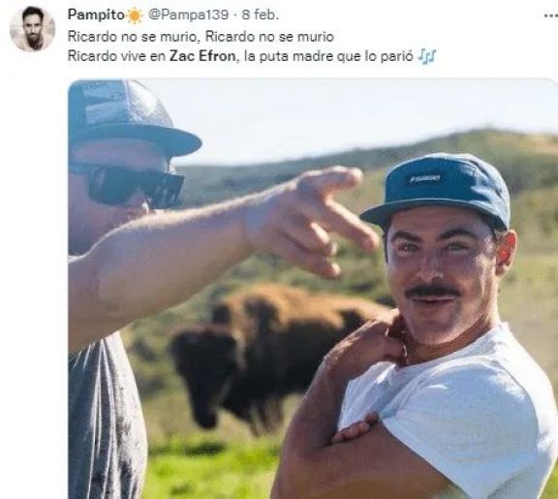Image resolution: width=558 pixels, height=499 pixels.
Task: Click the 8 feb. tweet date
Action: click(261, 15)
